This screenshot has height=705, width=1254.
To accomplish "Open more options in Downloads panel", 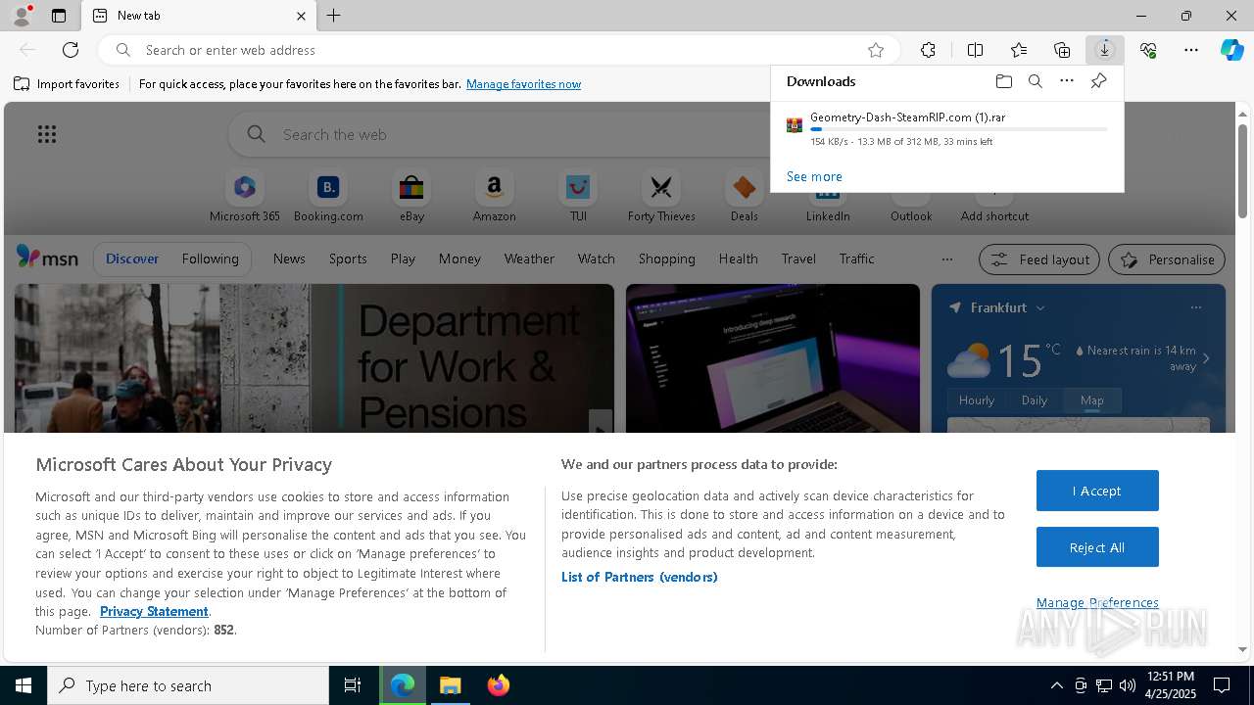I will tap(1067, 81).
